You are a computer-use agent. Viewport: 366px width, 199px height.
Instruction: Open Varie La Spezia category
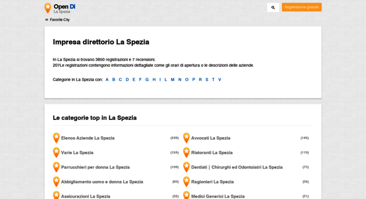pos(77,152)
